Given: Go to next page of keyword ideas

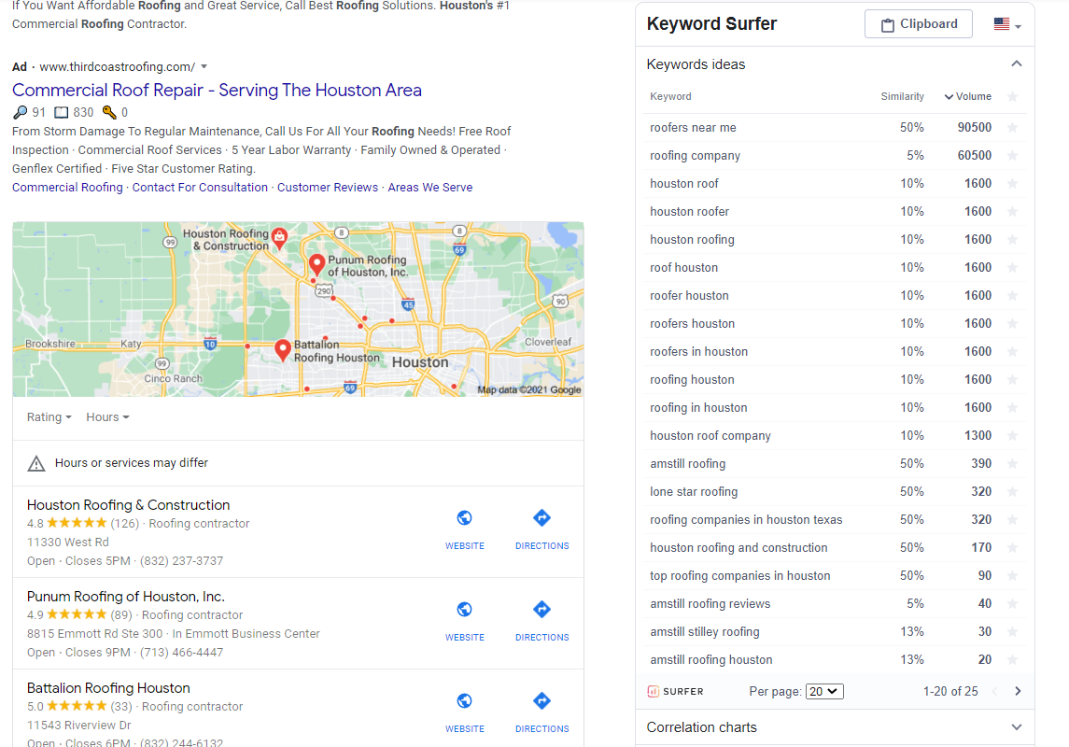Looking at the screenshot, I should pos(1018,691).
